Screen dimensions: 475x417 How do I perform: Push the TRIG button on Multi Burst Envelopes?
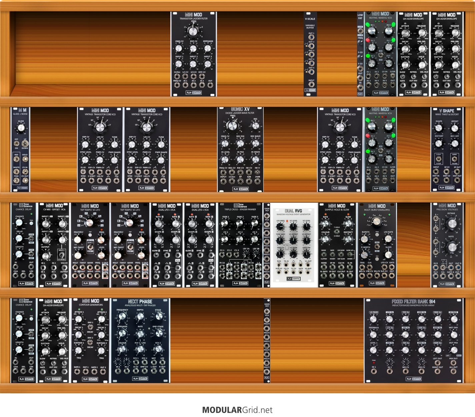(x=377, y=235)
